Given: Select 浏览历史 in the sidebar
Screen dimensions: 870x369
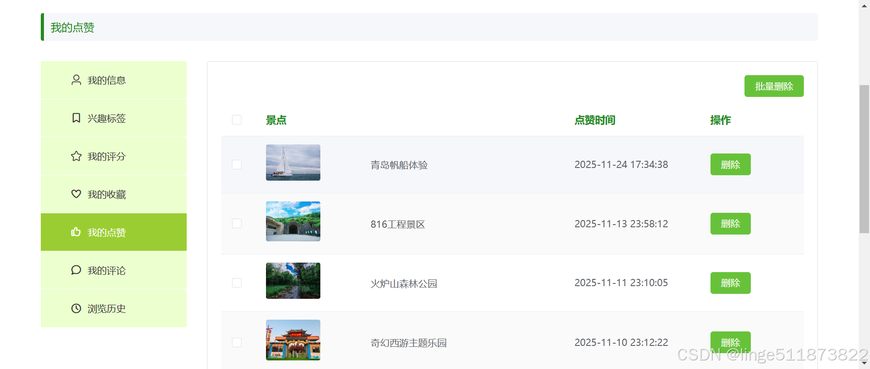Looking at the screenshot, I should [114, 308].
